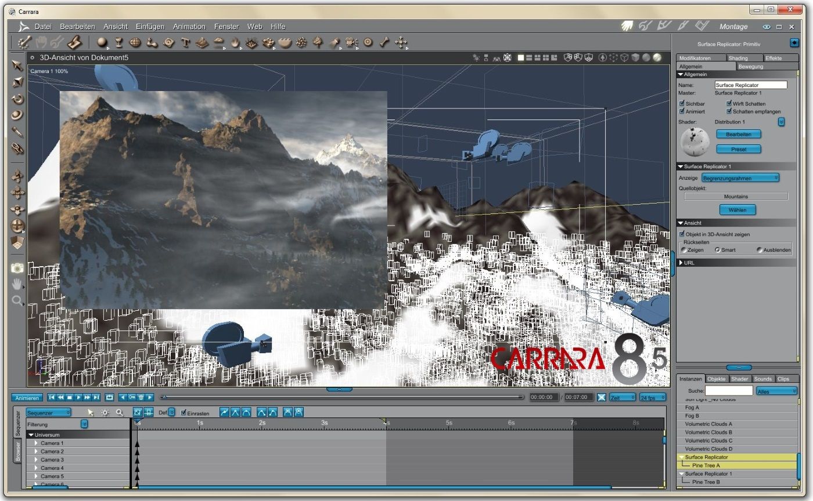Open the Filterung dropdown arrow

[85, 424]
